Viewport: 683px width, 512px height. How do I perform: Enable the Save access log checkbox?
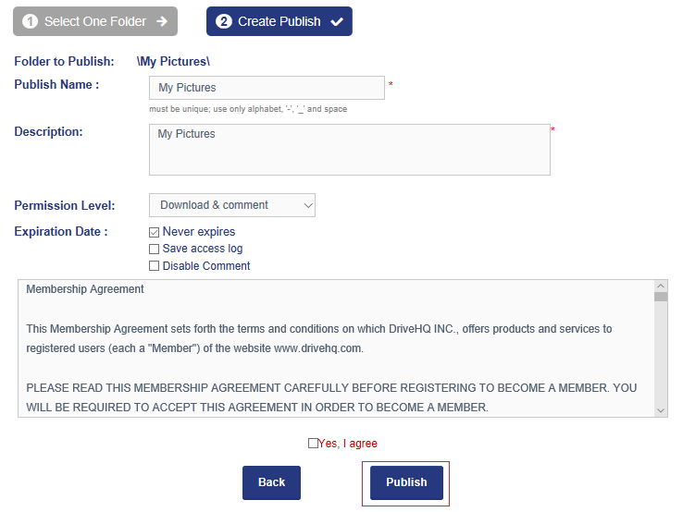(155, 249)
